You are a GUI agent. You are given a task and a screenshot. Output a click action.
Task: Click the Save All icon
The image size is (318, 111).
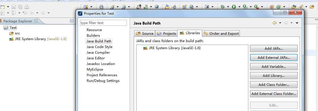click(x=20, y=7)
